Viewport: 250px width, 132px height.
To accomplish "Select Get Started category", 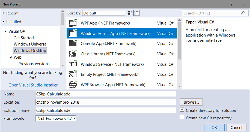I will point(23,38).
